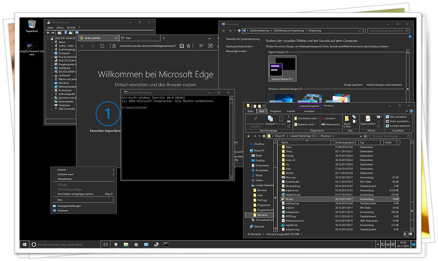Click Explorer up-arrow navigation button

pyautogui.click(x=264, y=136)
